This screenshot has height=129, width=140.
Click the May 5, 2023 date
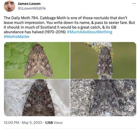pyautogui.click(x=32, y=123)
